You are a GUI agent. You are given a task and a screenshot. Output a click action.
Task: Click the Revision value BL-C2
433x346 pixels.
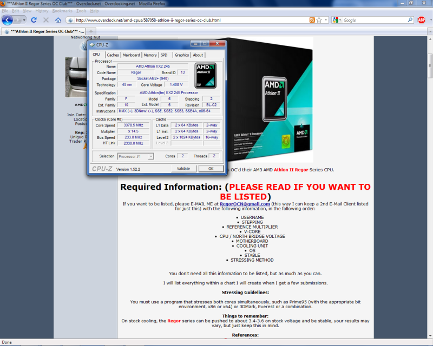tap(211, 105)
